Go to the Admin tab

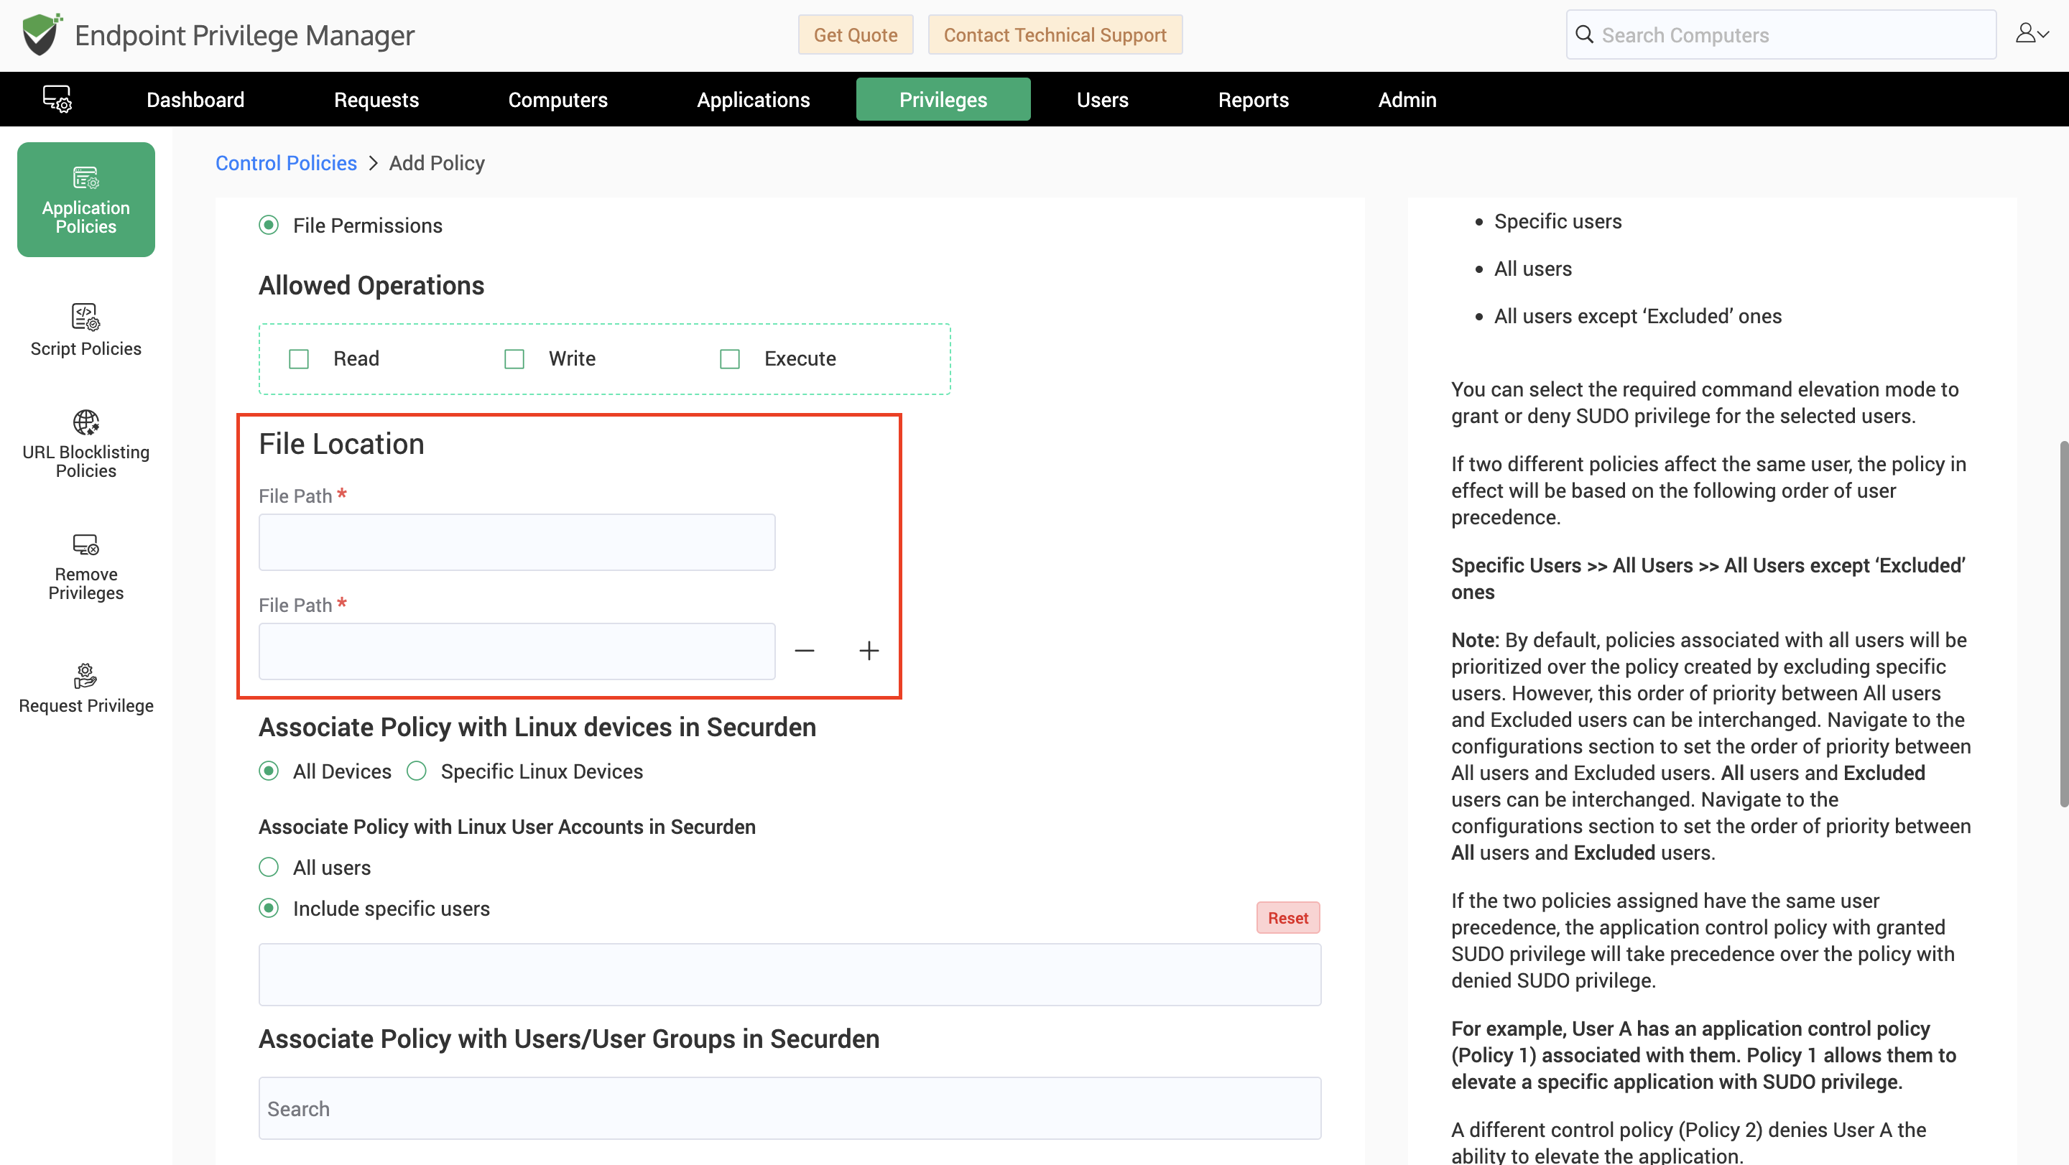click(x=1407, y=100)
